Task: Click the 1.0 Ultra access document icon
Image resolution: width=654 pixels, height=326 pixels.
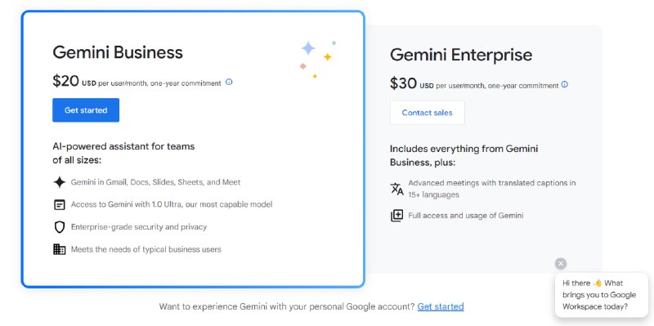Action: point(60,205)
